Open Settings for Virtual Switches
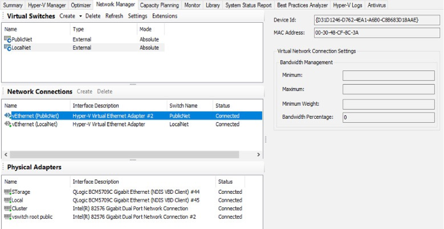Screen dimensions: 444x229 [x=138, y=16]
